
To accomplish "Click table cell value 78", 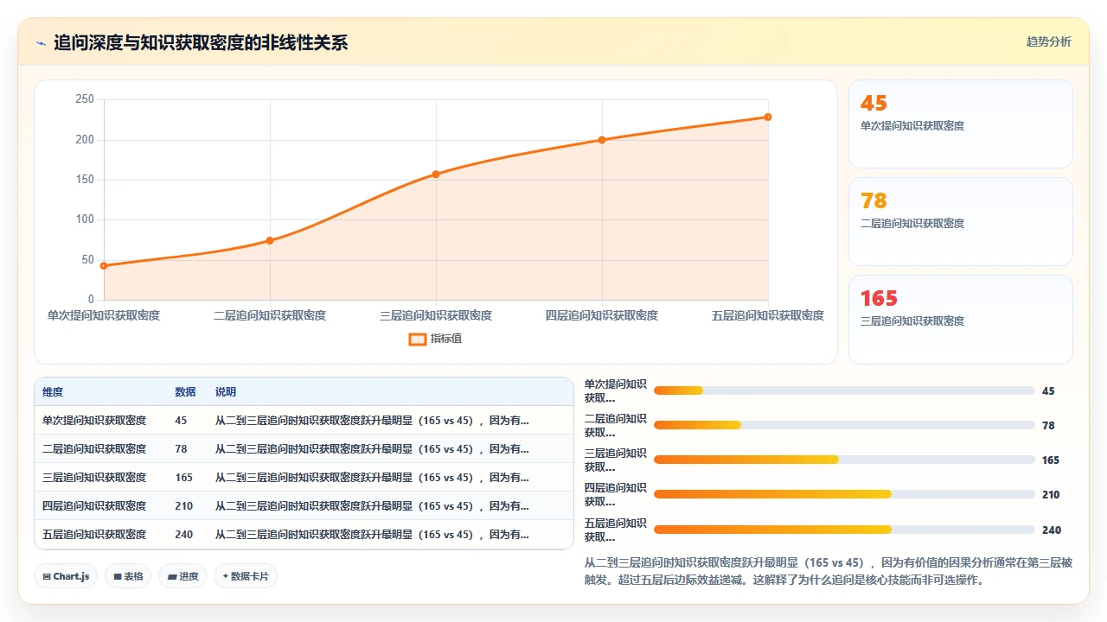I will pyautogui.click(x=181, y=449).
